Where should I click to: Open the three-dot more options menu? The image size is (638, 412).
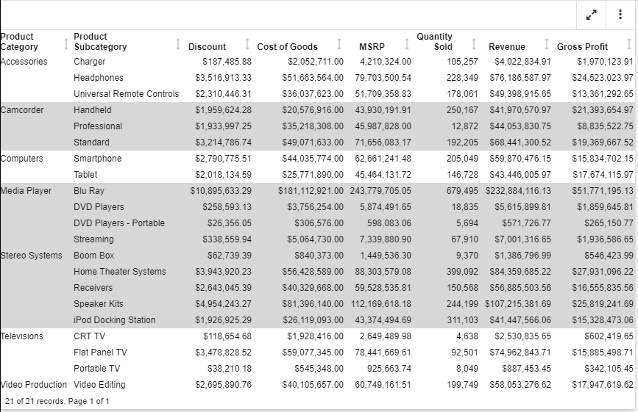[x=620, y=15]
